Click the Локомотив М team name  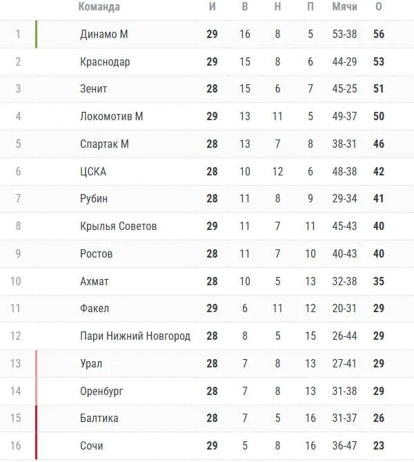point(112,117)
